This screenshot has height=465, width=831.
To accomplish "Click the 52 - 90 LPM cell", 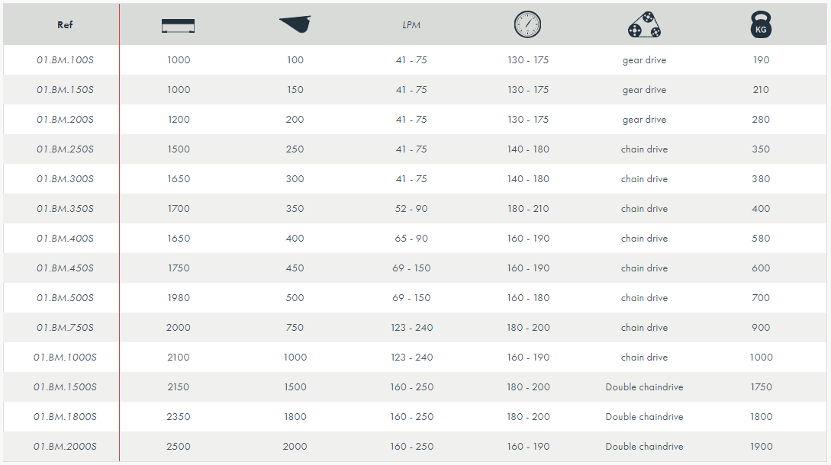I will (411, 209).
